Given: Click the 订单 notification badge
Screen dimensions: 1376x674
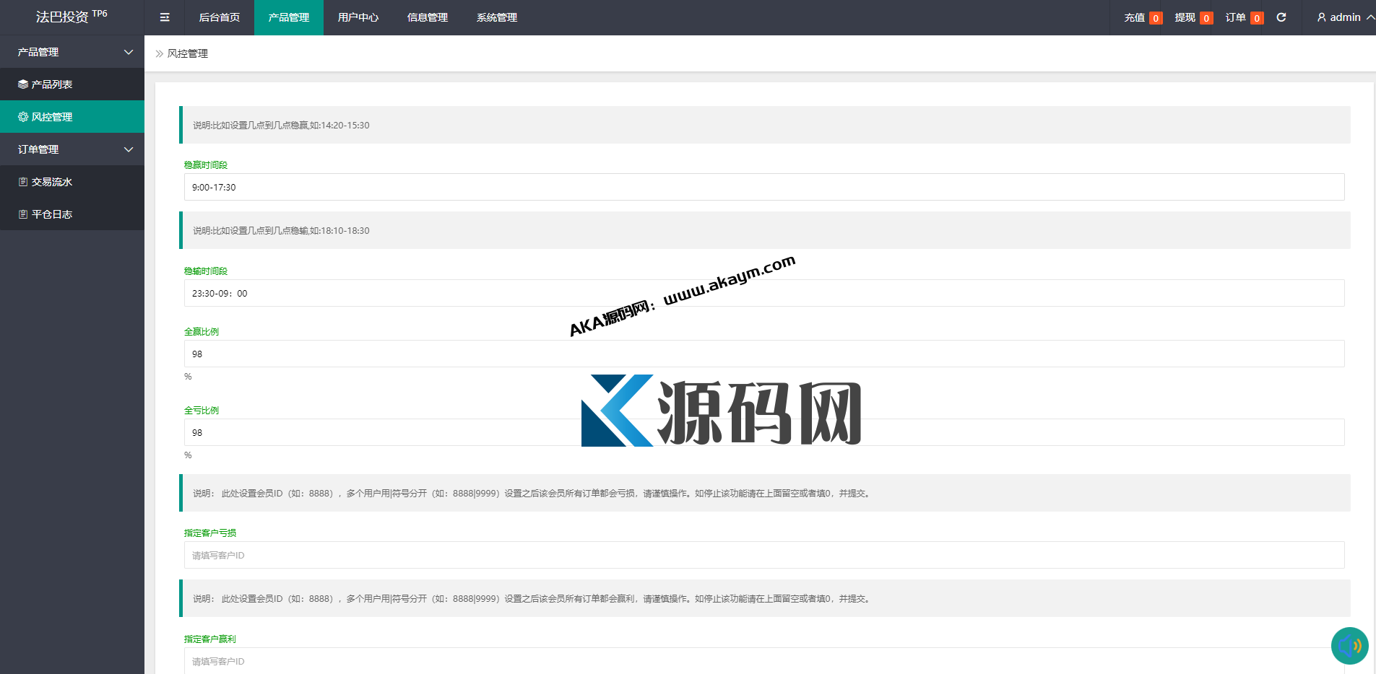Looking at the screenshot, I should 1257,18.
